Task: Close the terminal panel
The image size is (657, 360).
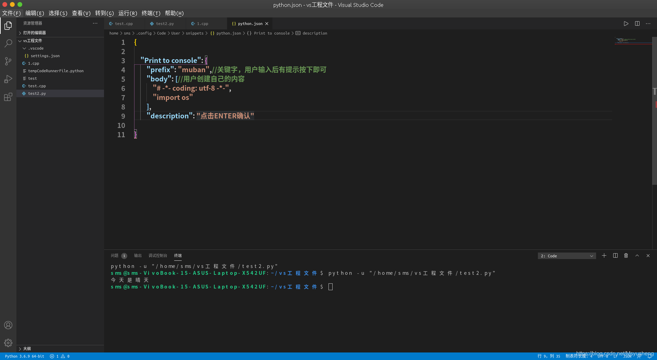Action: pyautogui.click(x=648, y=256)
